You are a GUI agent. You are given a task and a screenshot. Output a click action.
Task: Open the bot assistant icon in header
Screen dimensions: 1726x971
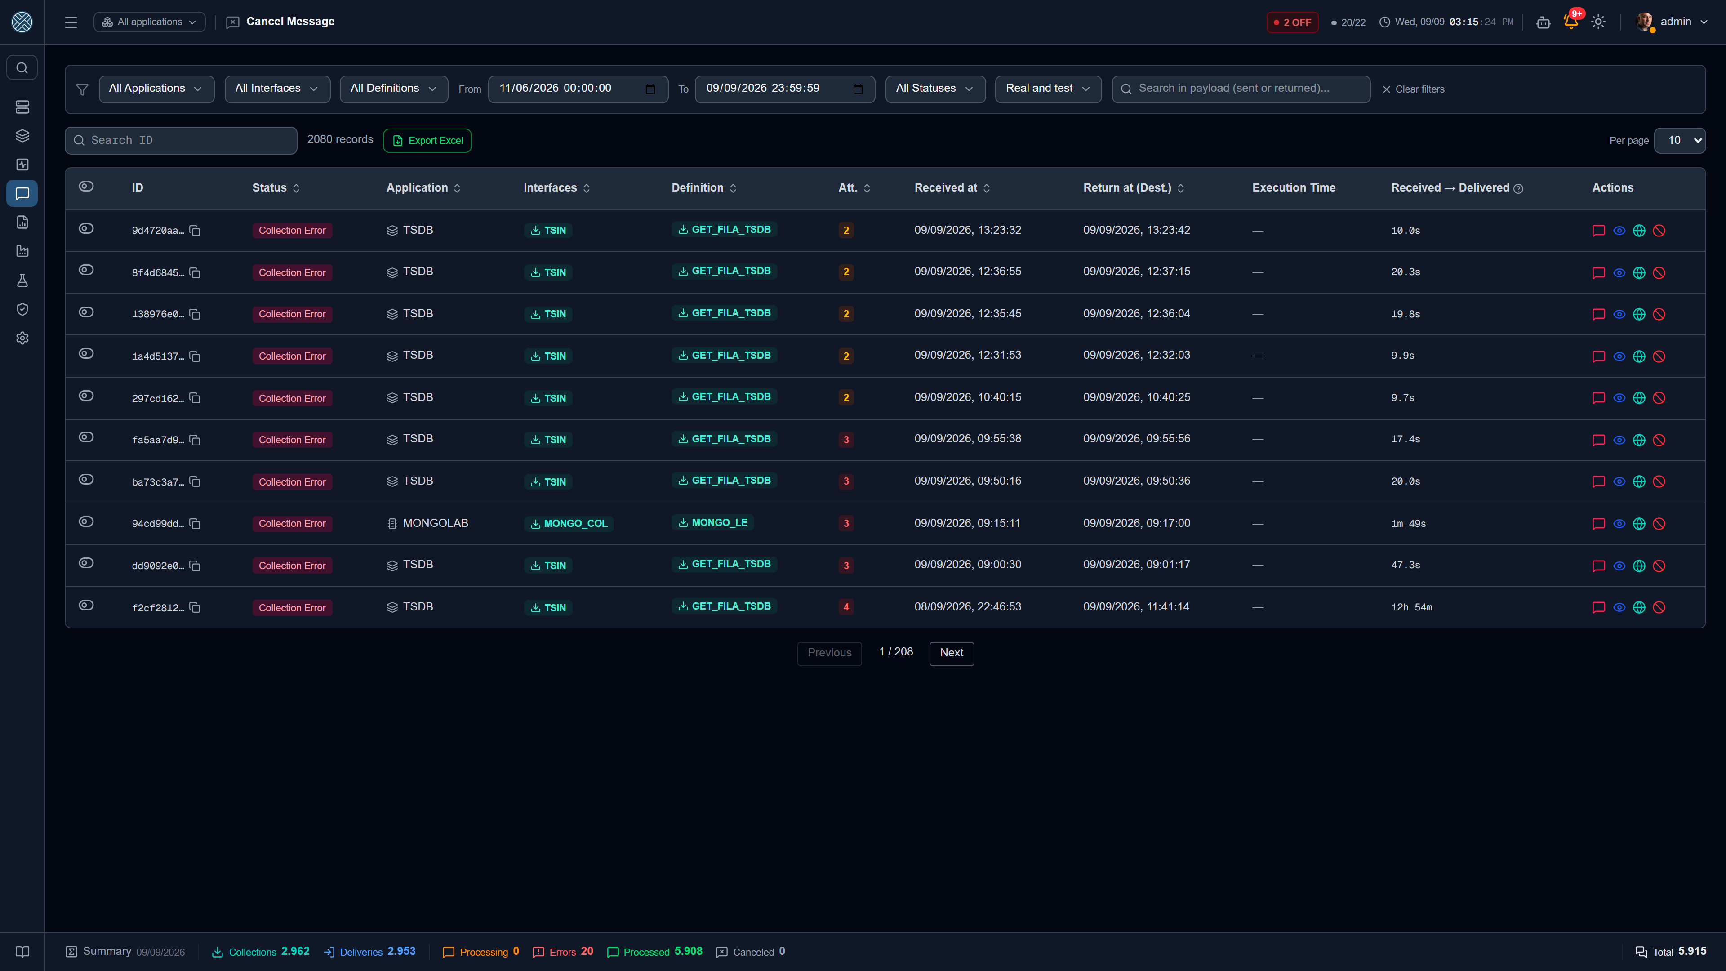point(1543,22)
